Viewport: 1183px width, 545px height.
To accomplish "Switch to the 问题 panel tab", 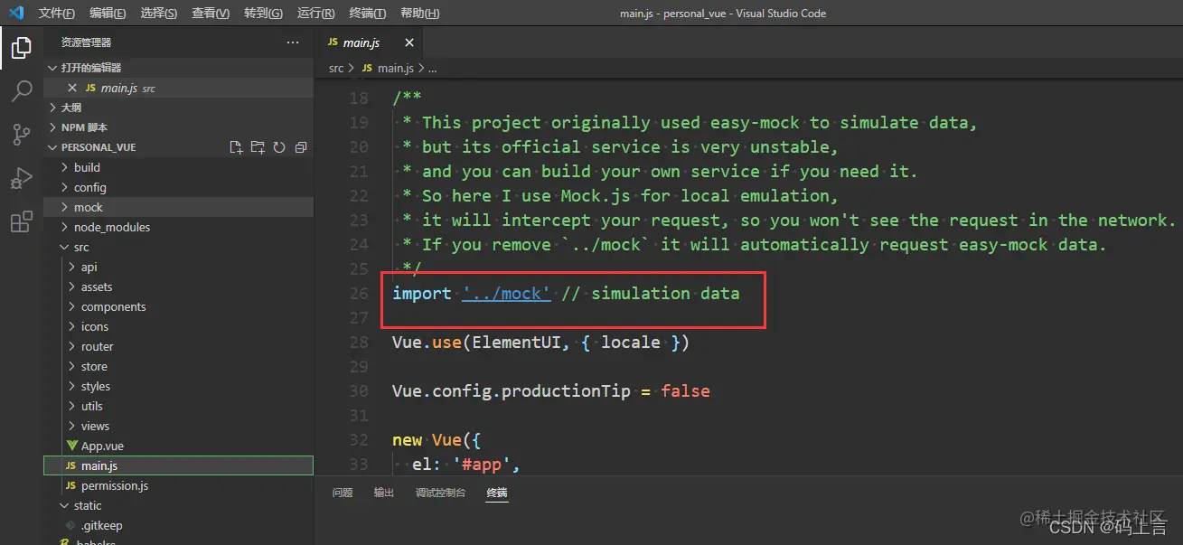I will tap(343, 493).
